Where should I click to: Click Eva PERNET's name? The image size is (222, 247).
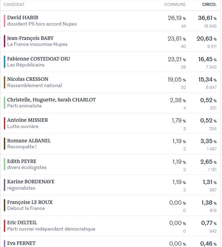click(21, 243)
